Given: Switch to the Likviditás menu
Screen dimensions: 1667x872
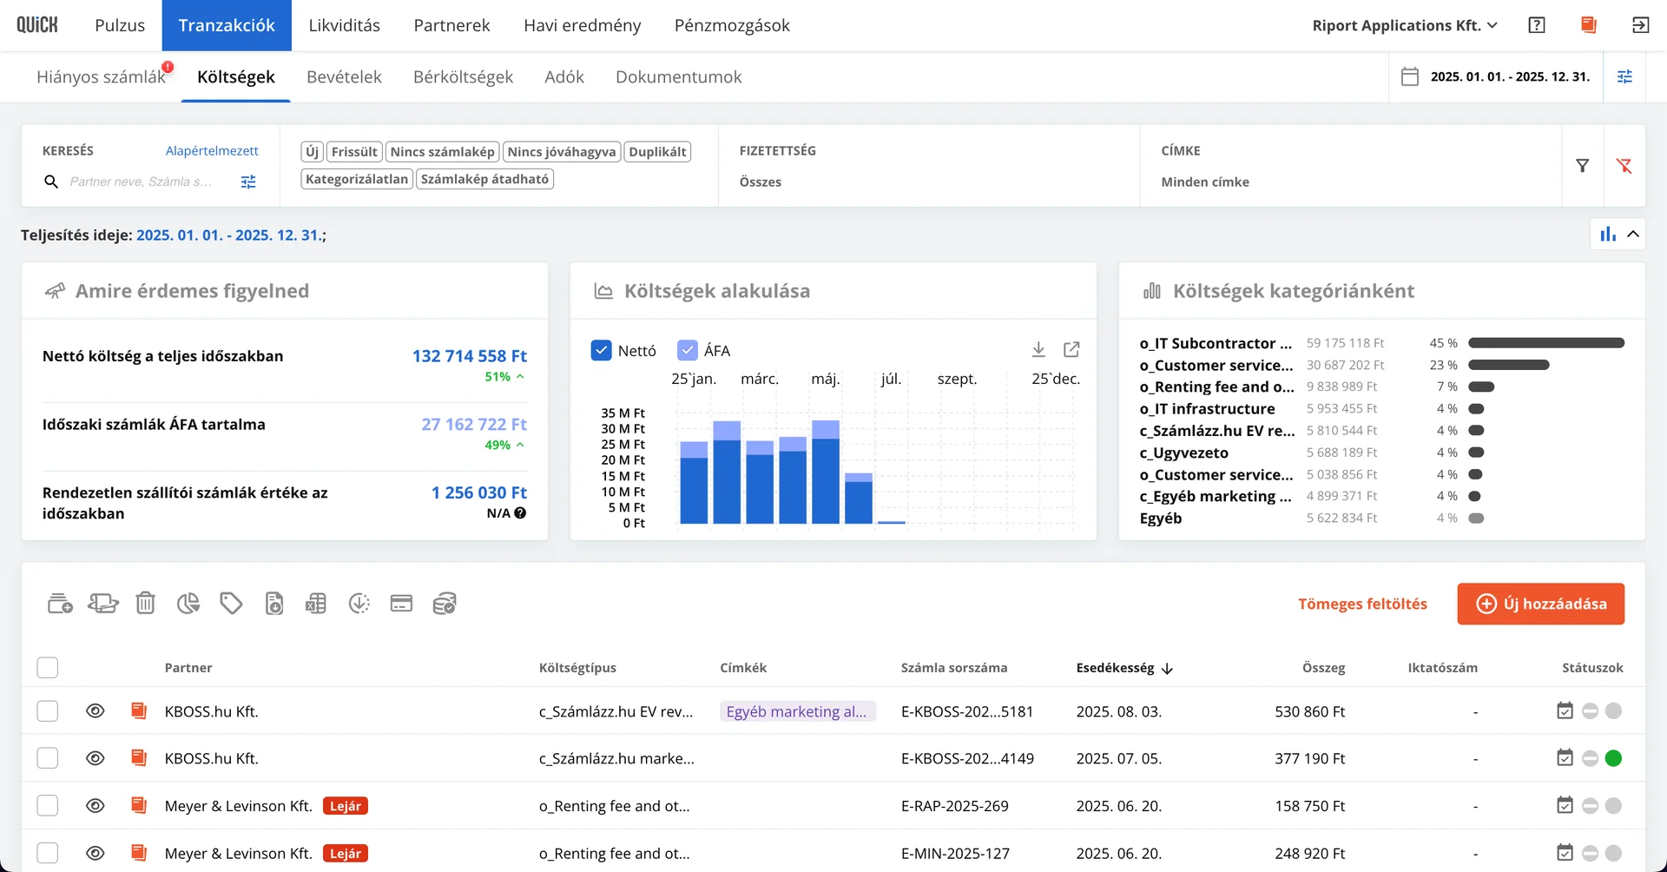Looking at the screenshot, I should 344,25.
